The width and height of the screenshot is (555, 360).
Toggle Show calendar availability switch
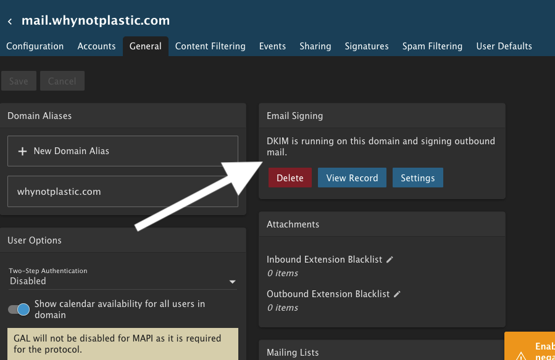(x=19, y=309)
